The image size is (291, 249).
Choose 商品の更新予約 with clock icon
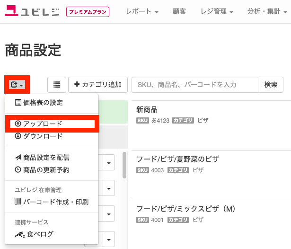point(42,170)
